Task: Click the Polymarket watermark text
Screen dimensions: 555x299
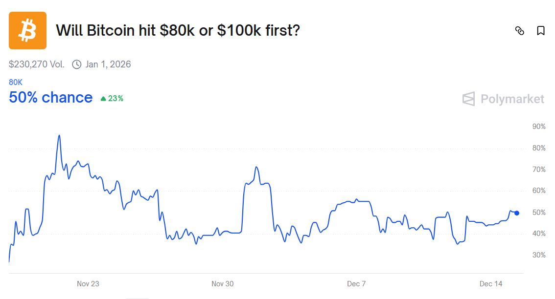Action: coord(512,99)
